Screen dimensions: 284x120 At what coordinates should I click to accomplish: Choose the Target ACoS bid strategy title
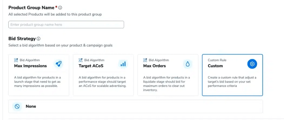pyautogui.click(x=91, y=66)
